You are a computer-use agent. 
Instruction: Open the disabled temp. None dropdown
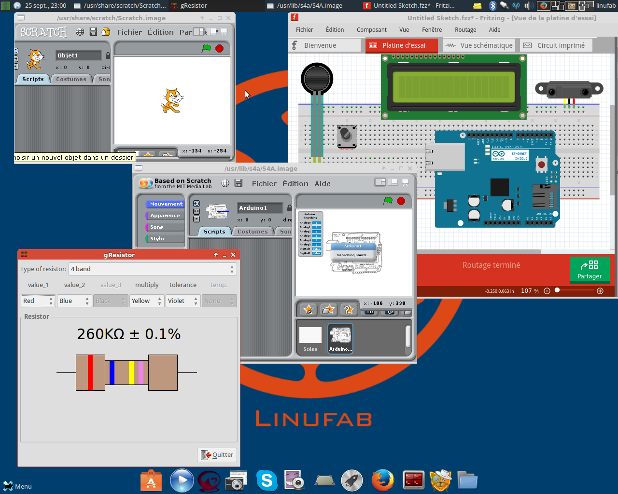click(x=219, y=301)
